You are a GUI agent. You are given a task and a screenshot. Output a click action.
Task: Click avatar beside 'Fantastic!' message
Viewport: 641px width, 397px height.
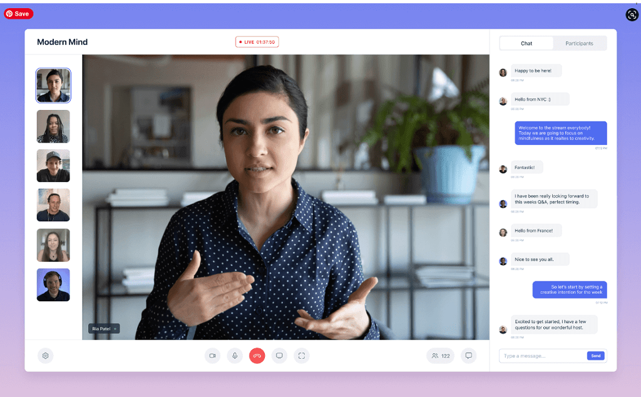point(503,169)
